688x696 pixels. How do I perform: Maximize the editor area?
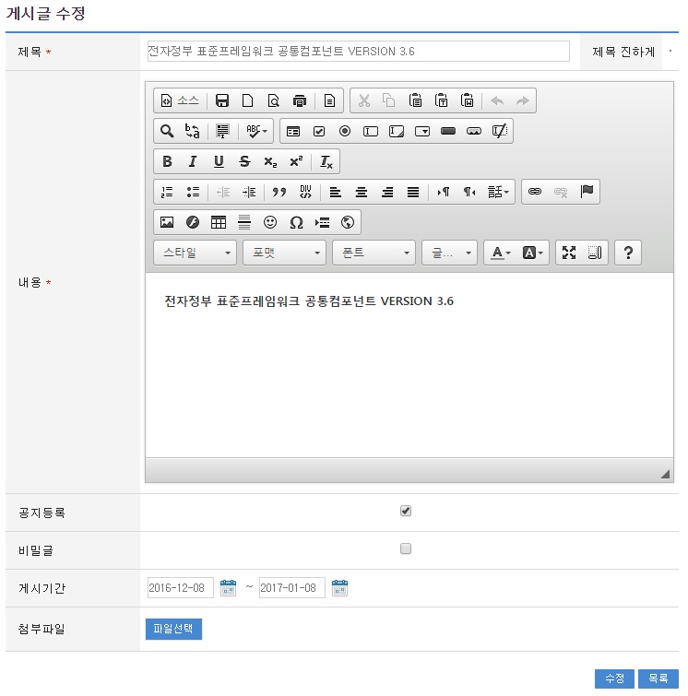(569, 253)
